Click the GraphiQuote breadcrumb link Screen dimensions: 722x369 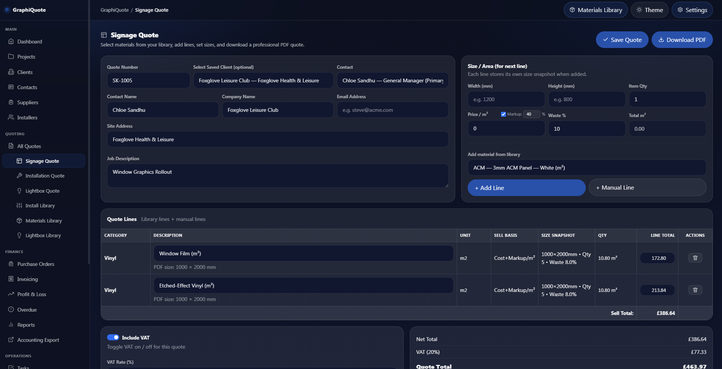point(115,10)
